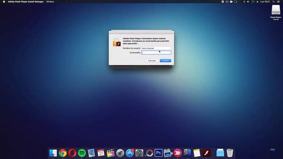Launch Photoshop from the dock
The height and width of the screenshot is (159, 283).
(158, 153)
